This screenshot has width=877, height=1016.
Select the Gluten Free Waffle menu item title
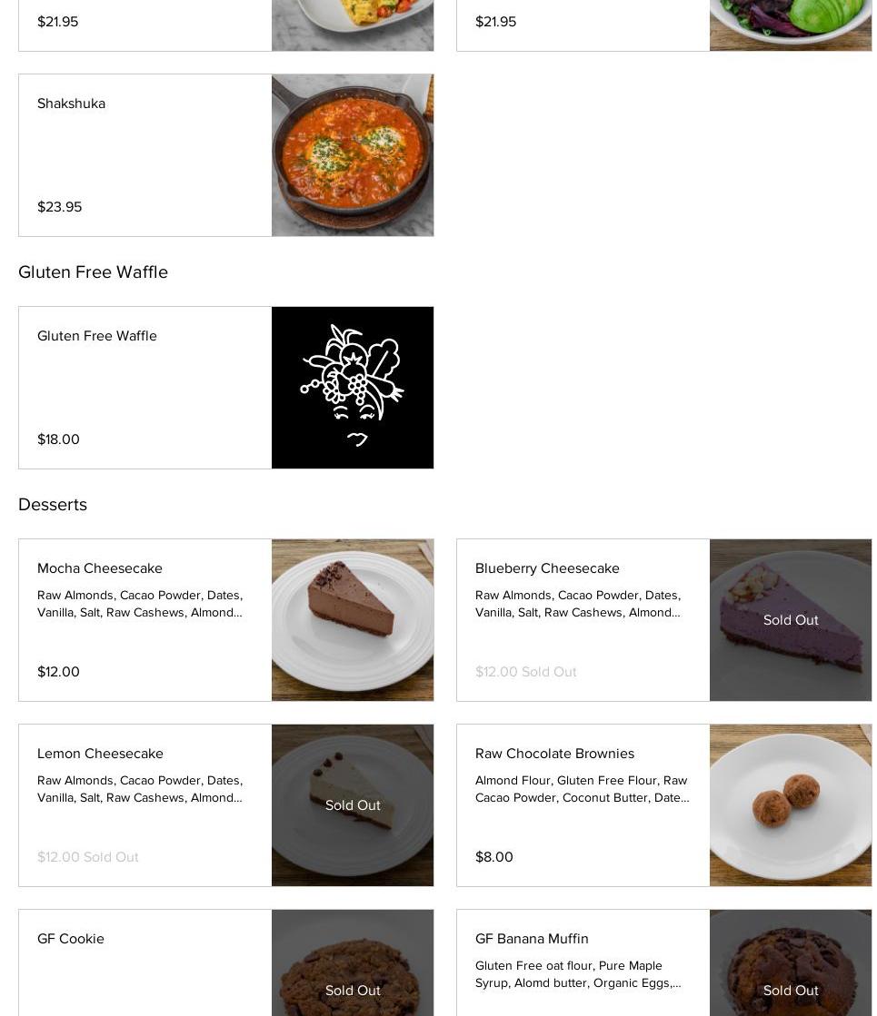point(97,336)
